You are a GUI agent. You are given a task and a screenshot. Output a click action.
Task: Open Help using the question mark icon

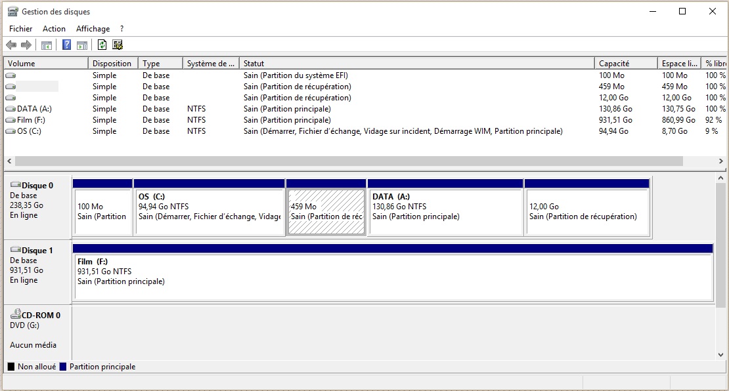click(x=66, y=45)
